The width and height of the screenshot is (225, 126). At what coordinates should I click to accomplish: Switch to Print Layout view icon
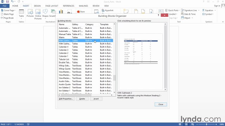[186, 124]
